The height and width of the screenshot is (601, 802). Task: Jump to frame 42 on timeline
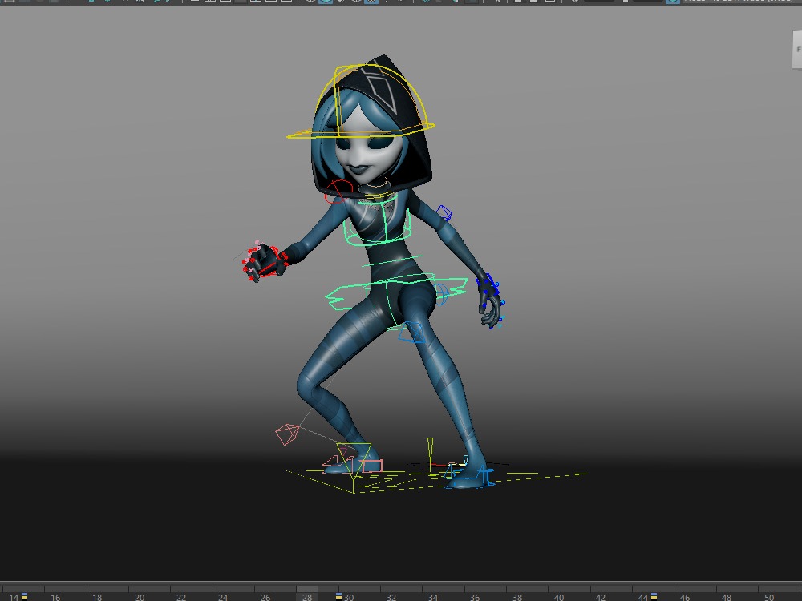[601, 597]
